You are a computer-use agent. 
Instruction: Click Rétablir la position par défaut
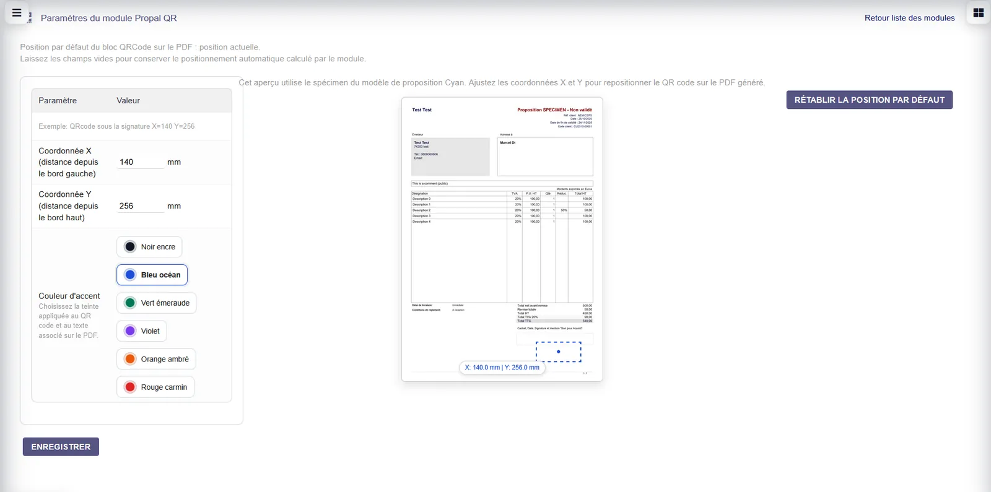870,100
